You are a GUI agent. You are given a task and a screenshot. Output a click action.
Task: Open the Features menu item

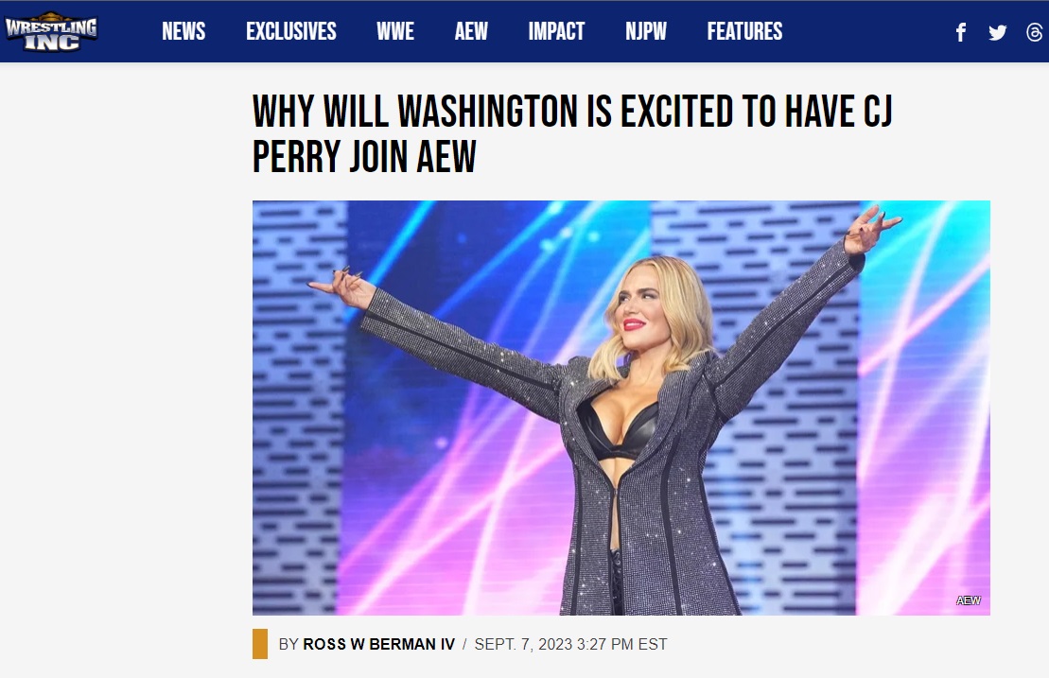[x=744, y=31]
